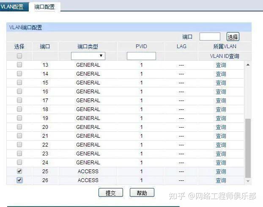Focus the 端口 number input field
Screen dimensions: 263x207
210,36
